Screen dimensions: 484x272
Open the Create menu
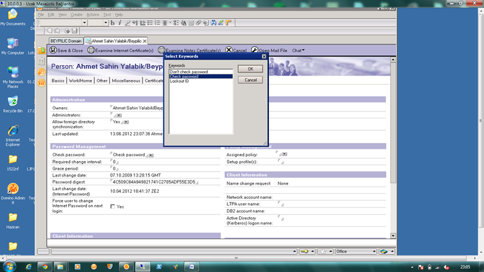click(x=76, y=14)
